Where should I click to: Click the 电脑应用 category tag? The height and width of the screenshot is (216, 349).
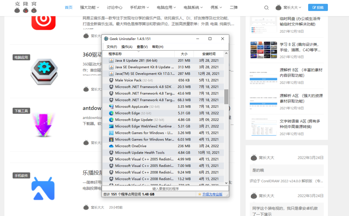coord(21,57)
